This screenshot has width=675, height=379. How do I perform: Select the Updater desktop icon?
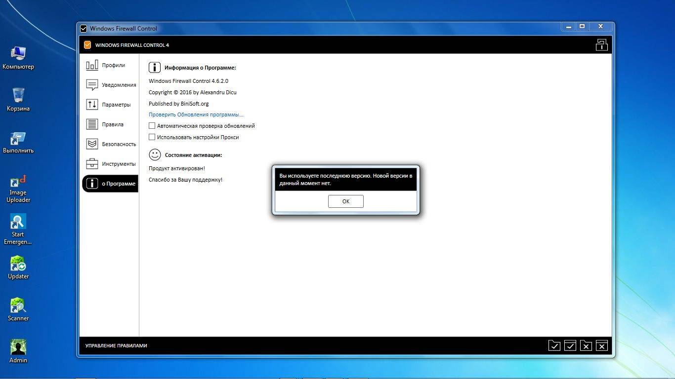(x=18, y=267)
